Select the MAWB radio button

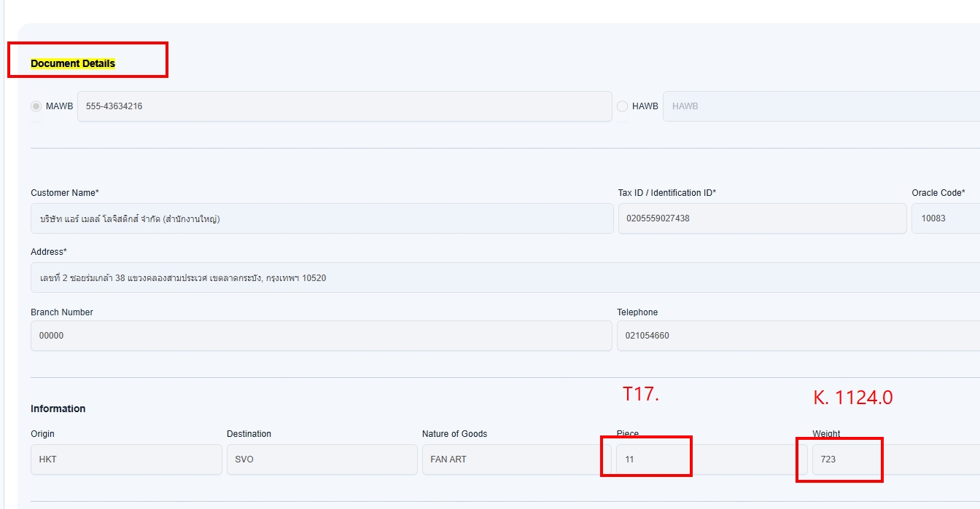click(36, 106)
